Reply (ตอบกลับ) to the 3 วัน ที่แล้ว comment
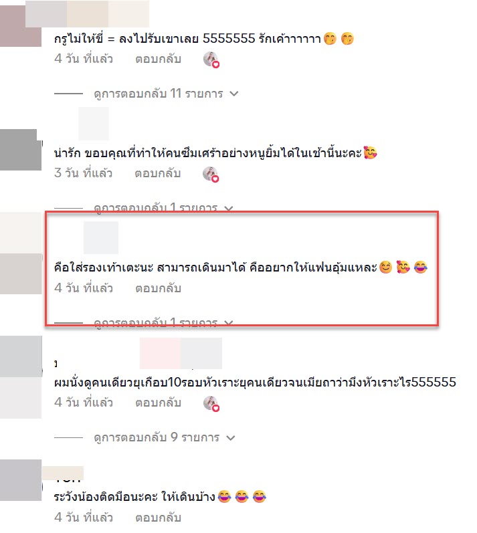This screenshot has width=477, height=533. click(x=157, y=173)
